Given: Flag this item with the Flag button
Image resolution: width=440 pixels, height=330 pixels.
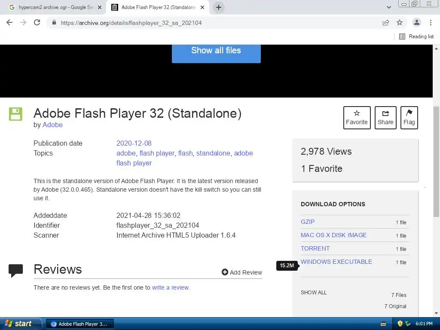Looking at the screenshot, I should (409, 118).
